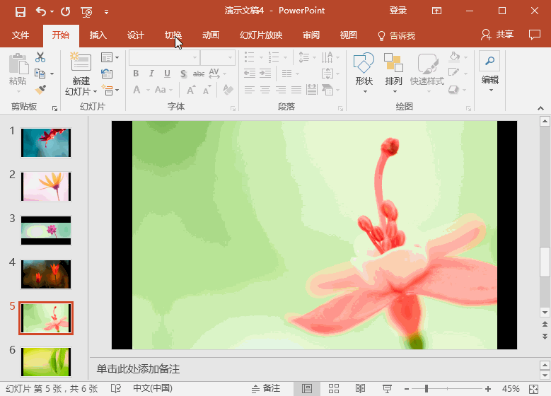Toggle italic formatting
Screen dimensions: 551x396
151,74
